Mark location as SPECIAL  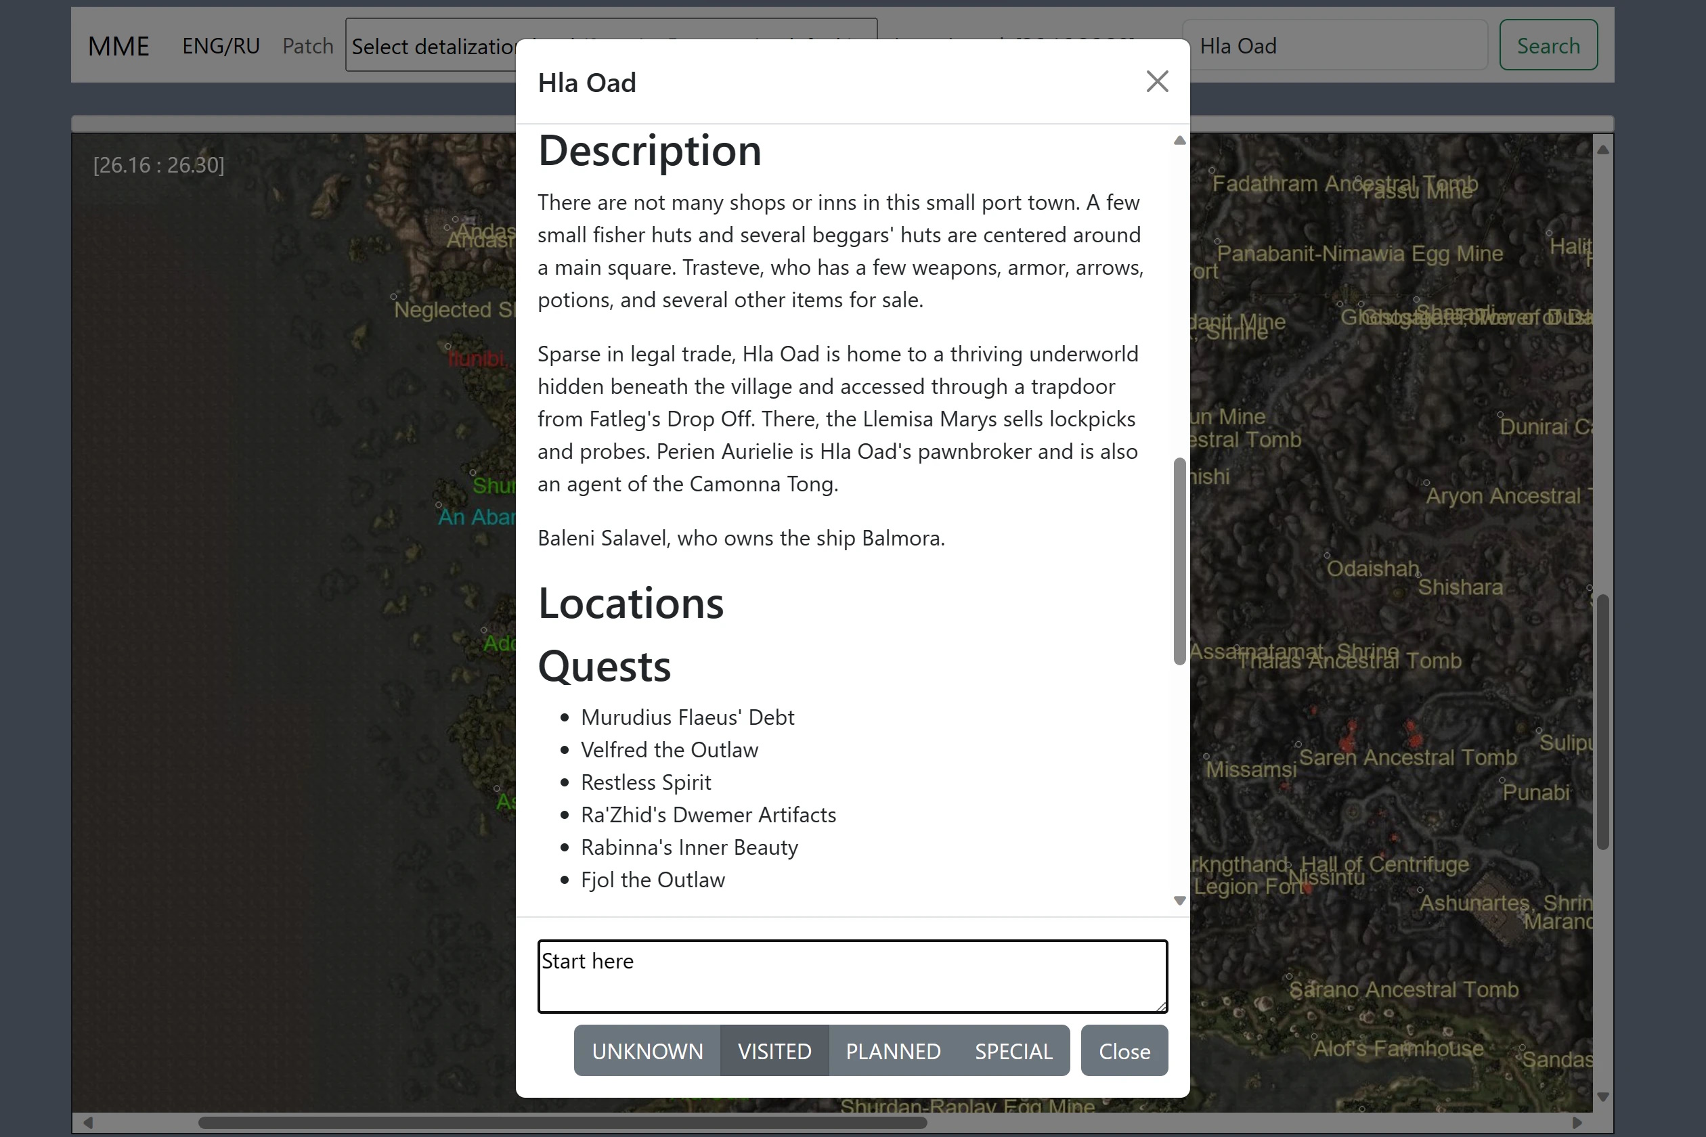(1013, 1050)
